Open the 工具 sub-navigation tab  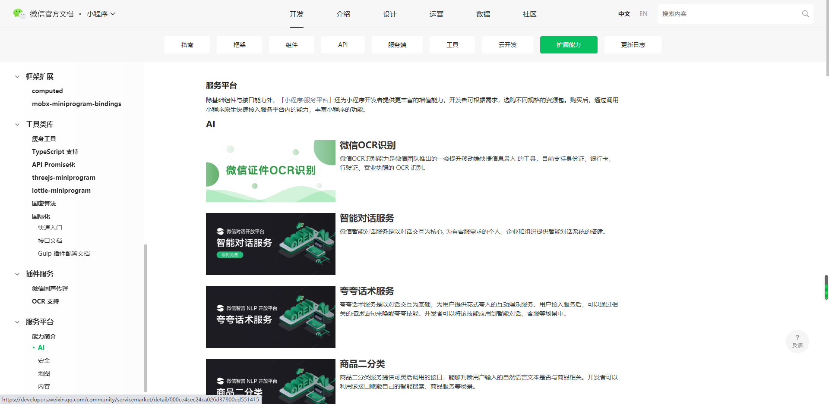point(452,45)
